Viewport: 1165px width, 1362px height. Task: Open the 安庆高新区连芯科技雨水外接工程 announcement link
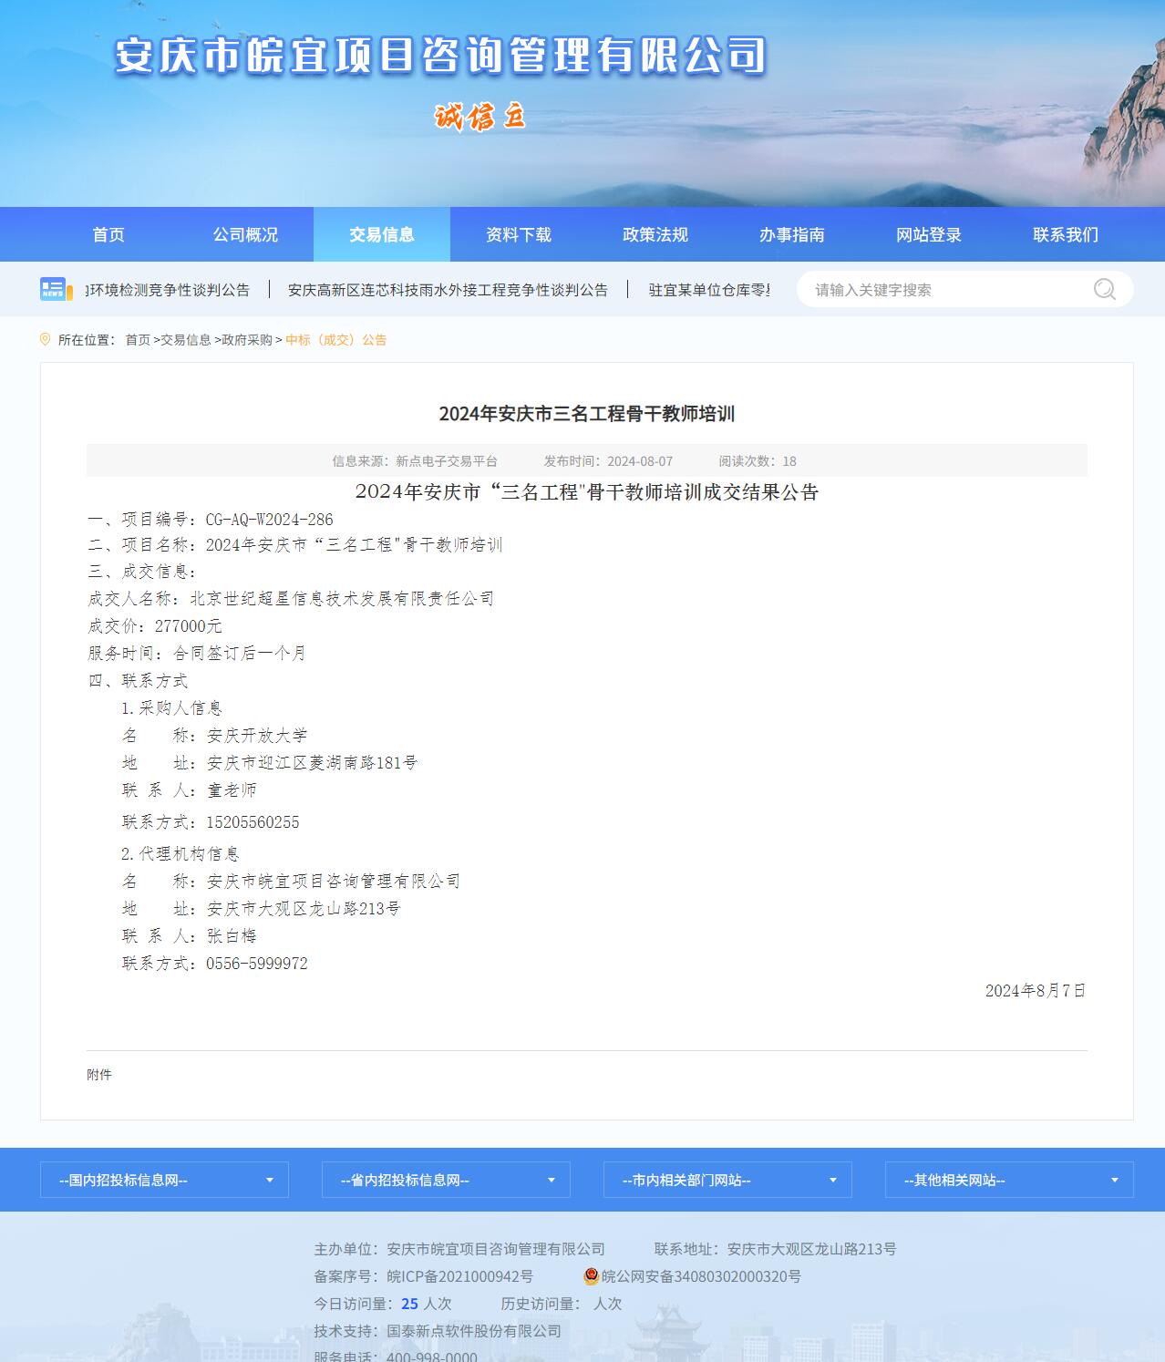click(x=448, y=290)
